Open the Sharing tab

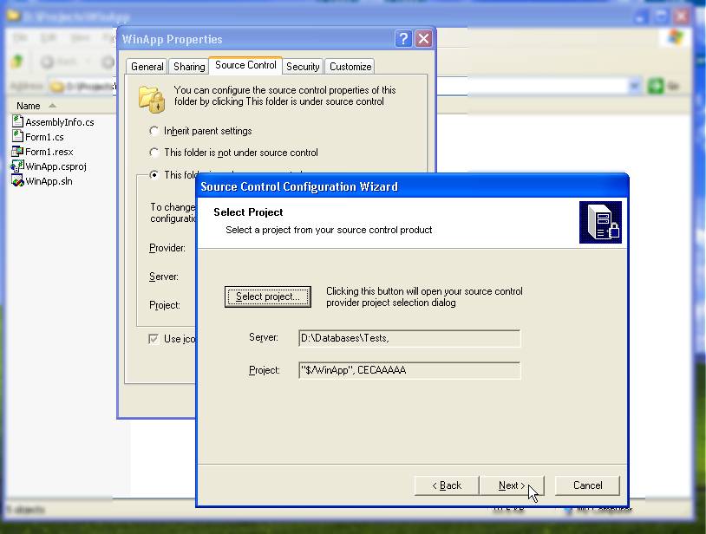[189, 67]
